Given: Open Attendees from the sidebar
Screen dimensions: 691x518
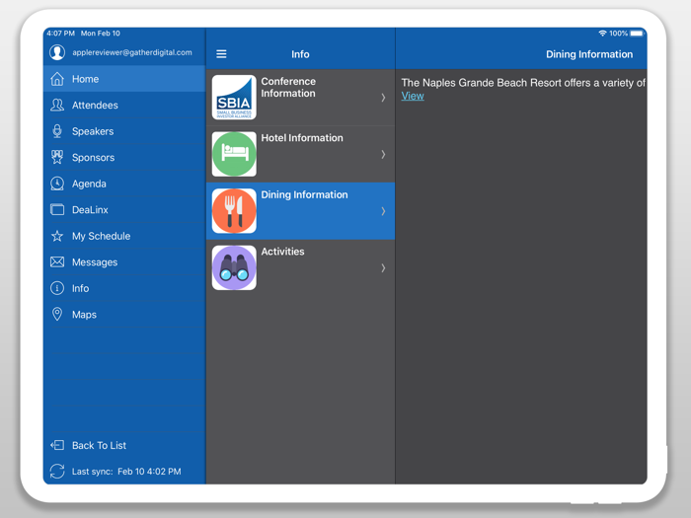Looking at the screenshot, I should pyautogui.click(x=124, y=105).
